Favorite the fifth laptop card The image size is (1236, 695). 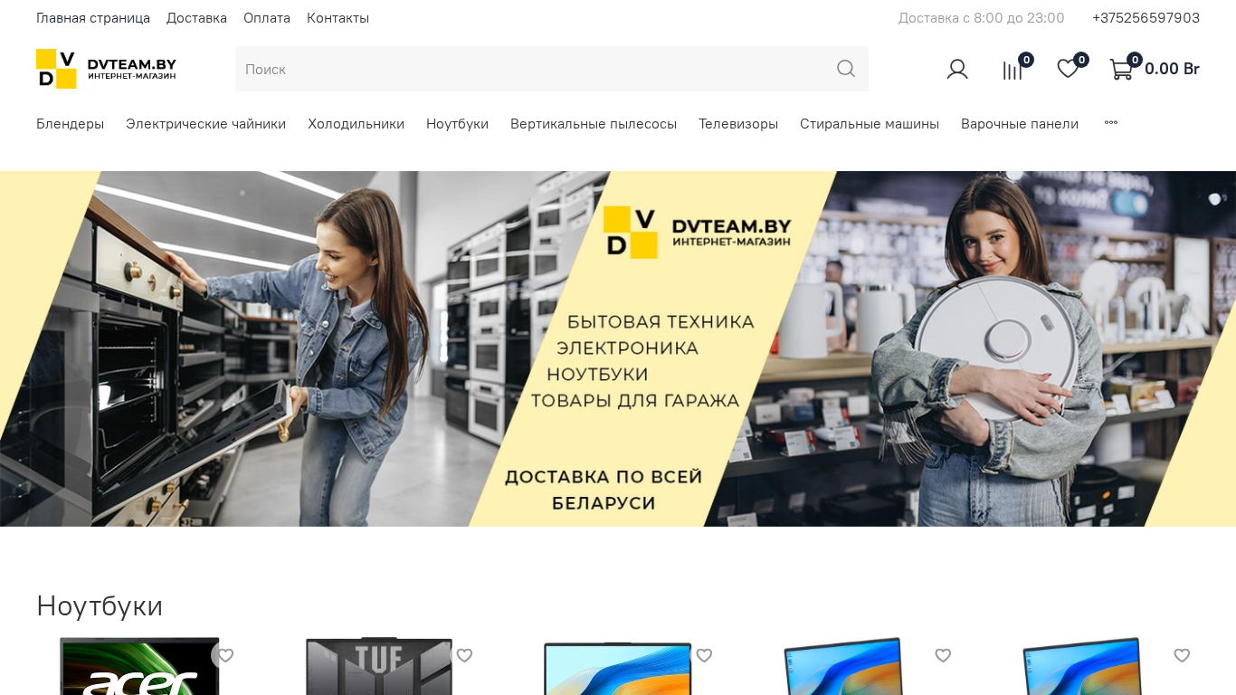[x=1182, y=655]
